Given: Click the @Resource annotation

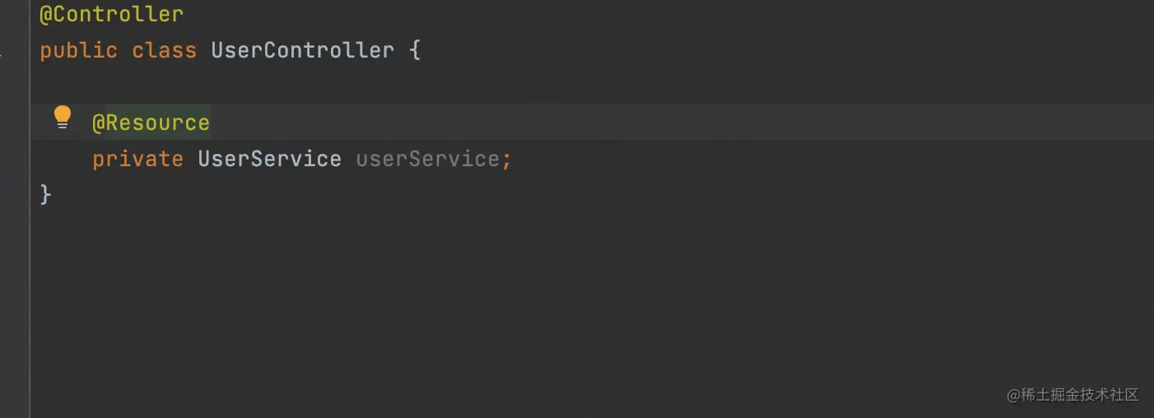Looking at the screenshot, I should (151, 123).
